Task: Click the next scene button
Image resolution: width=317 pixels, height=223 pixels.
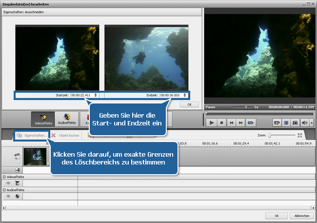Action: click(251, 123)
